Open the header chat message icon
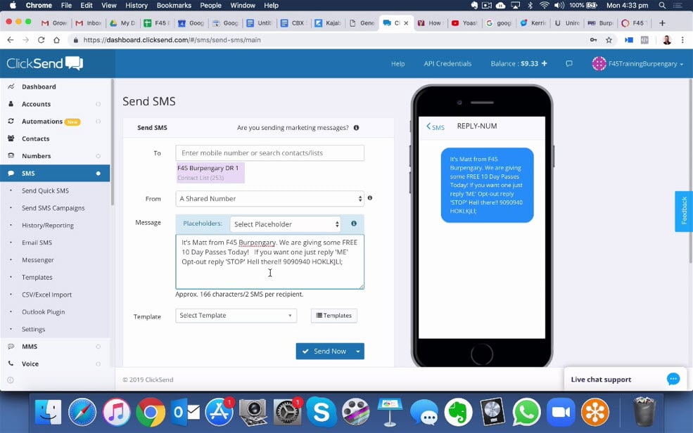The width and height of the screenshot is (693, 433). tap(569, 63)
